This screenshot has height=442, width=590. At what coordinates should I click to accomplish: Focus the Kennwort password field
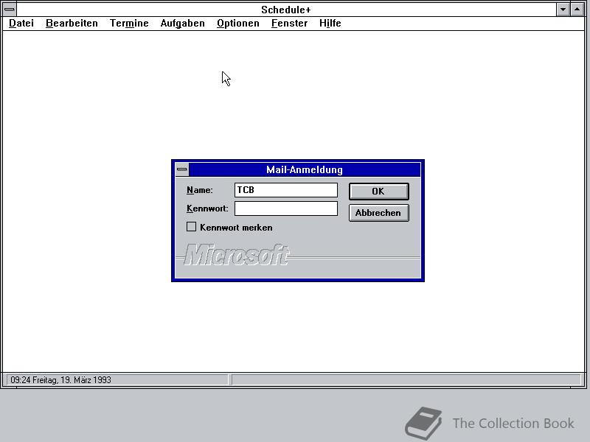(x=286, y=208)
